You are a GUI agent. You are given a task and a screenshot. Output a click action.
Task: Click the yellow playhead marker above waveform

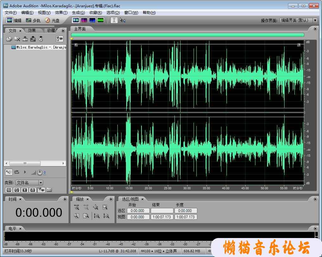click(72, 39)
